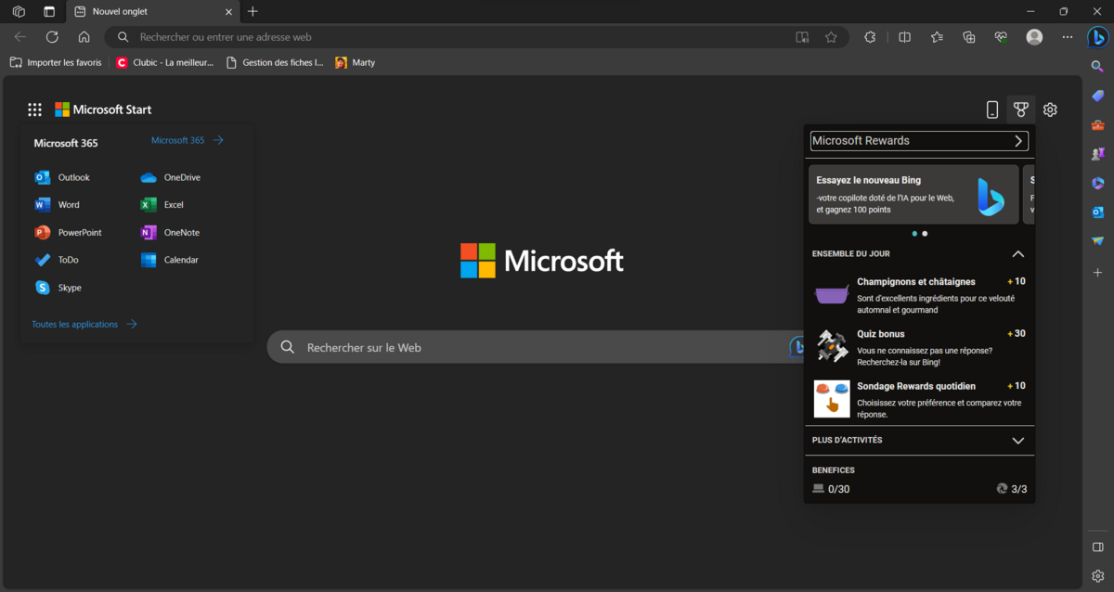The image size is (1114, 592).
Task: Hide the sidebar via bottom toggle
Action: pos(1098,547)
